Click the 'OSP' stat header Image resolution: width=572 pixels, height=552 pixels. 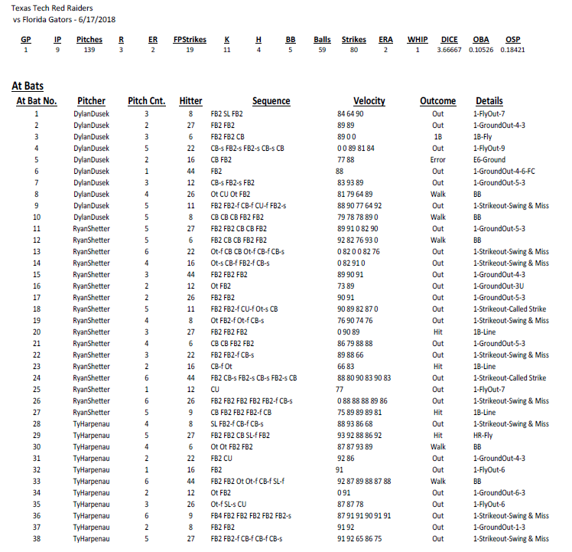coord(512,40)
